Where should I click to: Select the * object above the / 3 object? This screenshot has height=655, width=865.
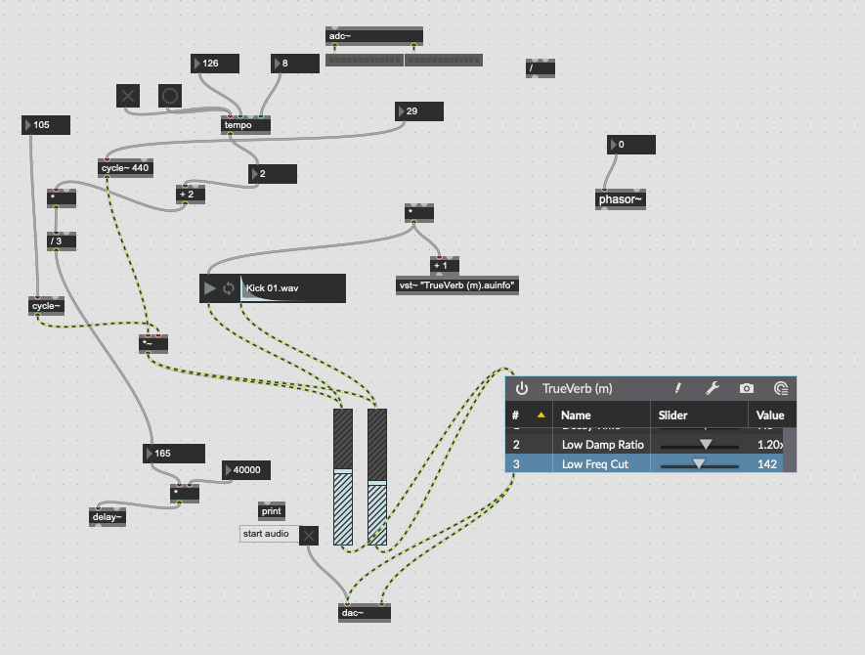62,198
